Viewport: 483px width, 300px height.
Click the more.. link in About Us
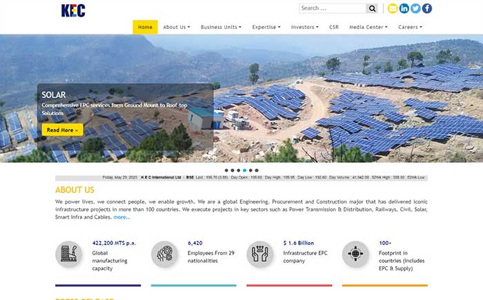[x=121, y=217]
